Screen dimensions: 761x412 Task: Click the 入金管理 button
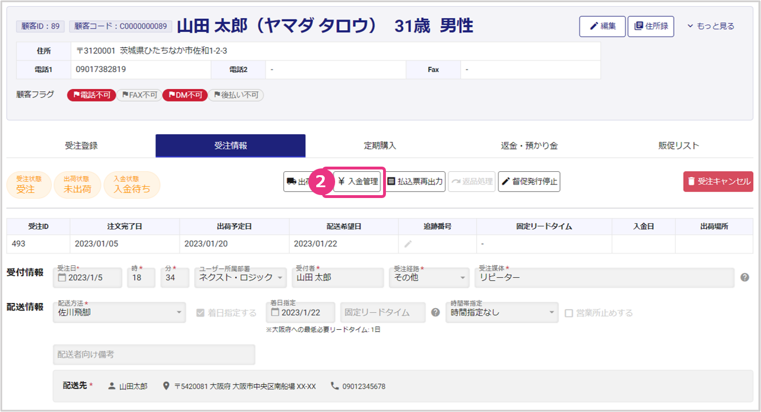(x=357, y=181)
